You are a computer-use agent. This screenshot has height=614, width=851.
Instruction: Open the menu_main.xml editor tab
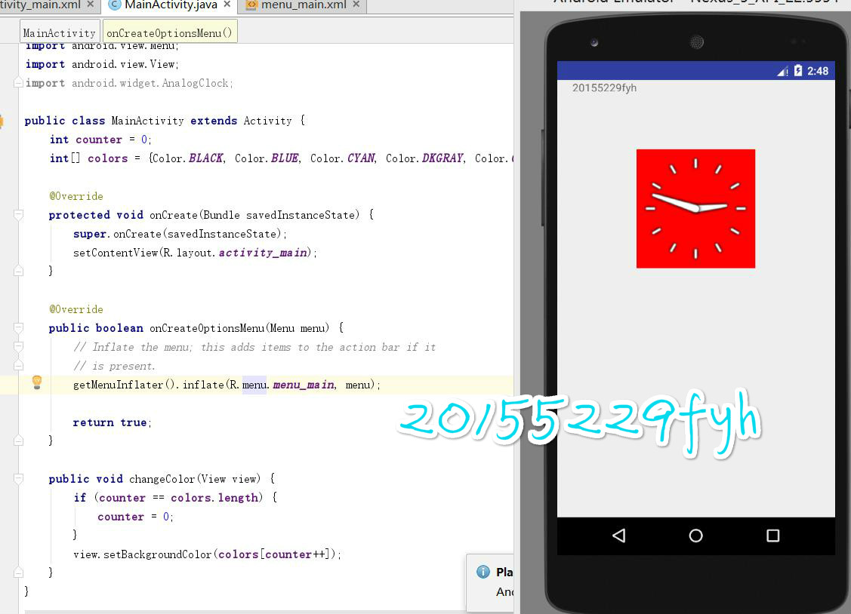point(303,5)
